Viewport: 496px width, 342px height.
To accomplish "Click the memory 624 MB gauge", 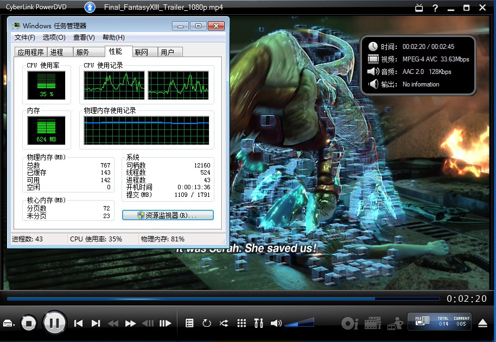I will 46,130.
